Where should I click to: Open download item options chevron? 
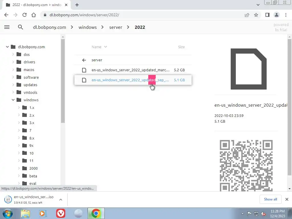(x=60, y=200)
